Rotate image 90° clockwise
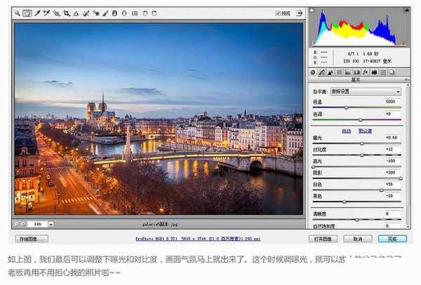This screenshot has height=285, width=421. (x=154, y=13)
